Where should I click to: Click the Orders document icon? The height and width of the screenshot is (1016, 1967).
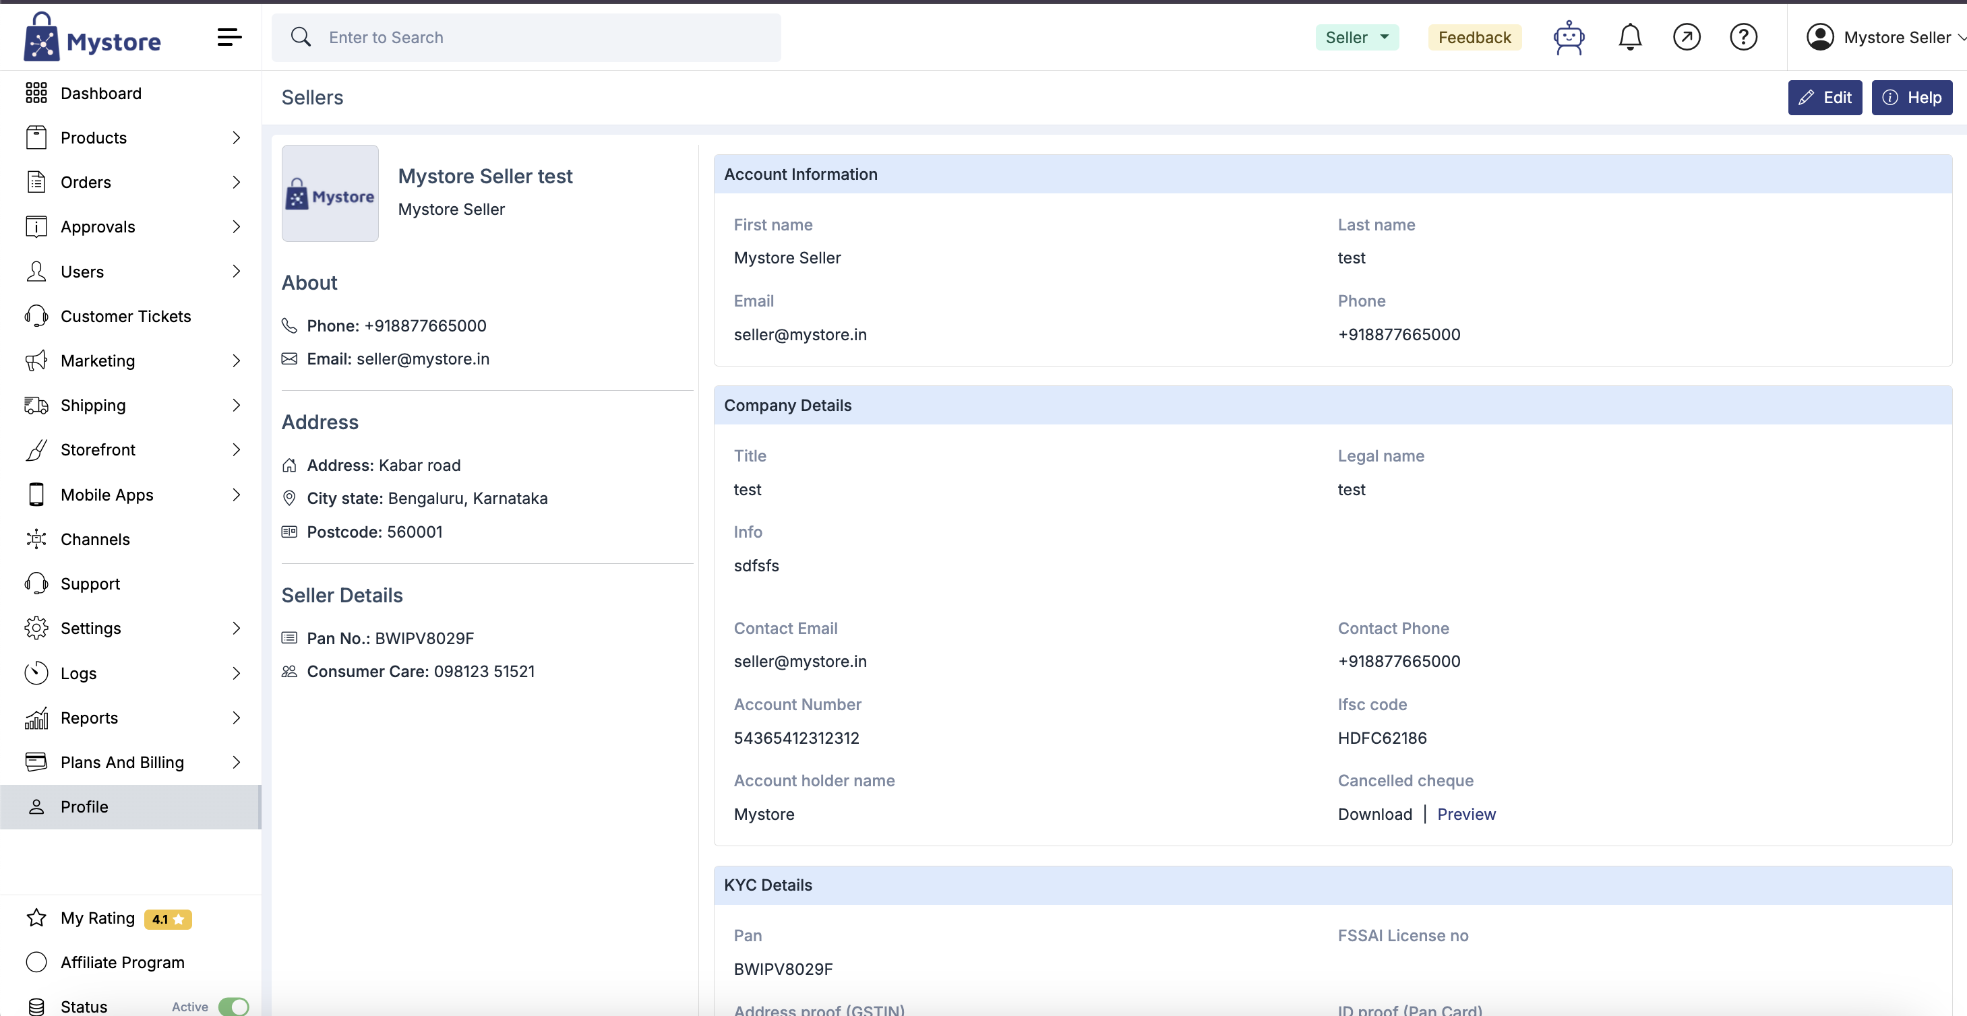pos(36,182)
